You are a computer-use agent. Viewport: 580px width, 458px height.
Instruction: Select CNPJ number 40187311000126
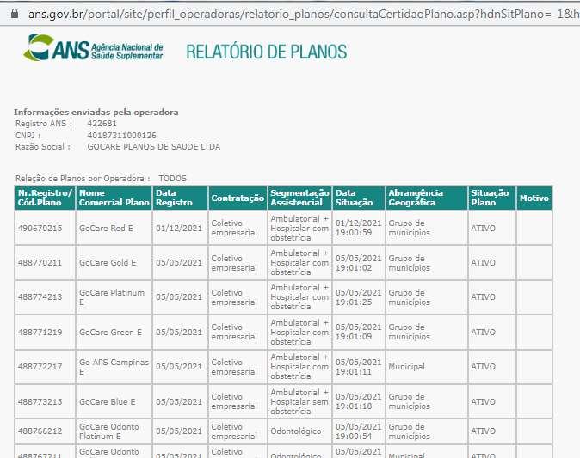point(121,135)
